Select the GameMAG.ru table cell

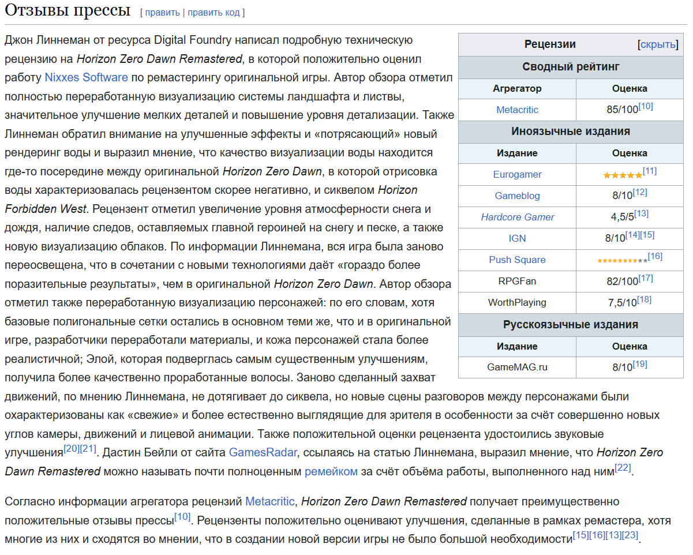517,367
